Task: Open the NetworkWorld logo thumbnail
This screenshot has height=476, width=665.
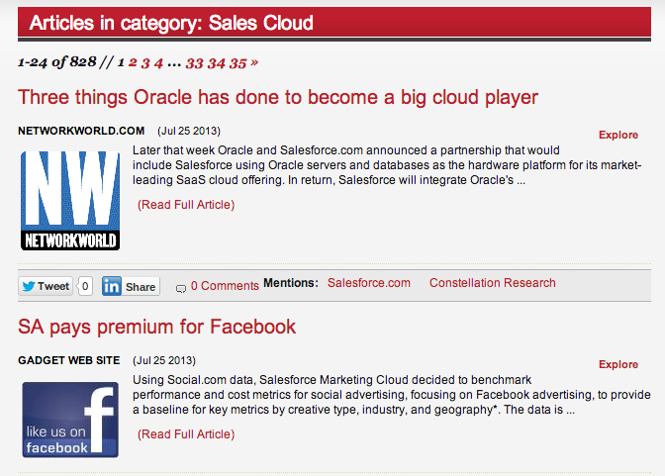Action: click(x=70, y=201)
